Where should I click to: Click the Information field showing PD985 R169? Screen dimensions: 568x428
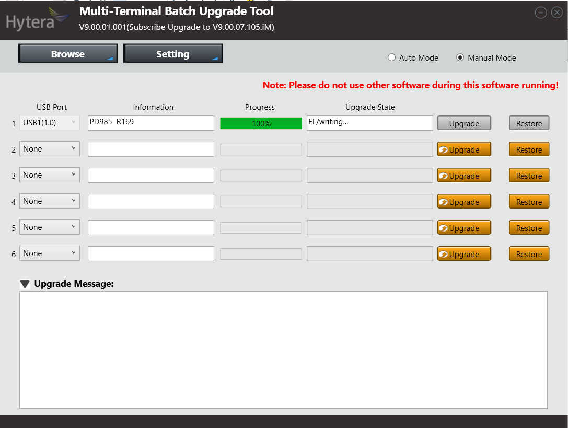(x=150, y=123)
